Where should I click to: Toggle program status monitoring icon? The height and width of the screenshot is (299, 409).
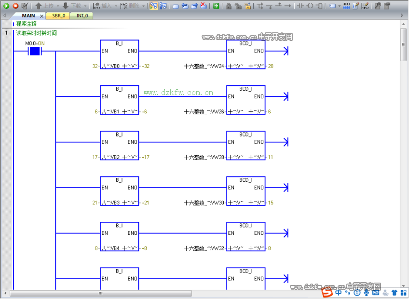[x=153, y=6]
